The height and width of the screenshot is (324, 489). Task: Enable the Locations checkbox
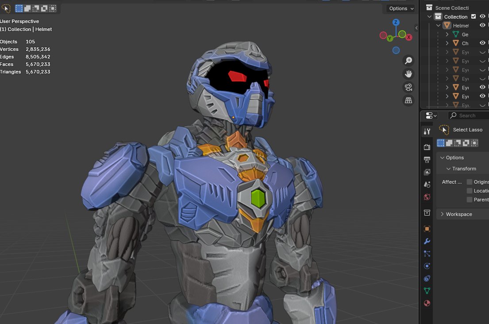[470, 191]
